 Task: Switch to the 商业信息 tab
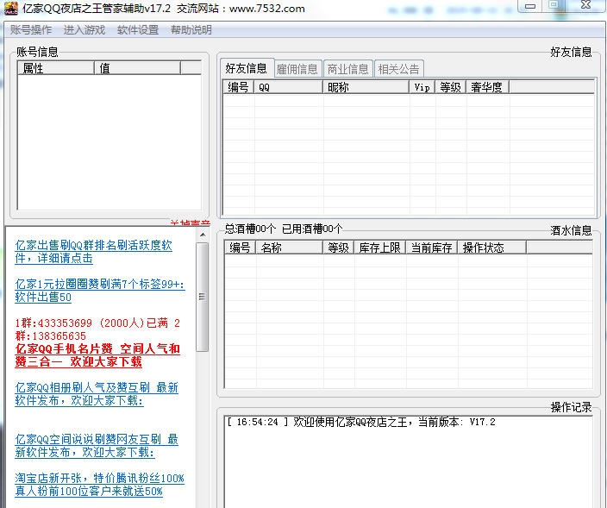(x=348, y=69)
